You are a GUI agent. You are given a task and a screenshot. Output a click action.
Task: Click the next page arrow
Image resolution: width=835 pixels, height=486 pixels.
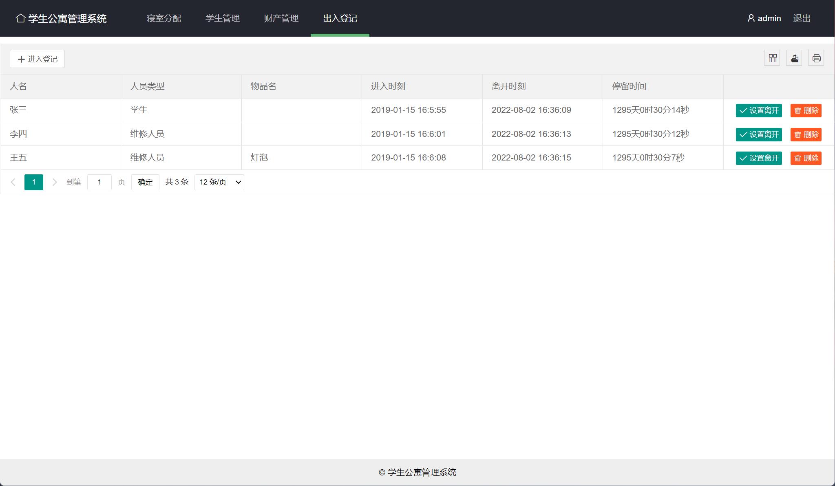(x=55, y=182)
